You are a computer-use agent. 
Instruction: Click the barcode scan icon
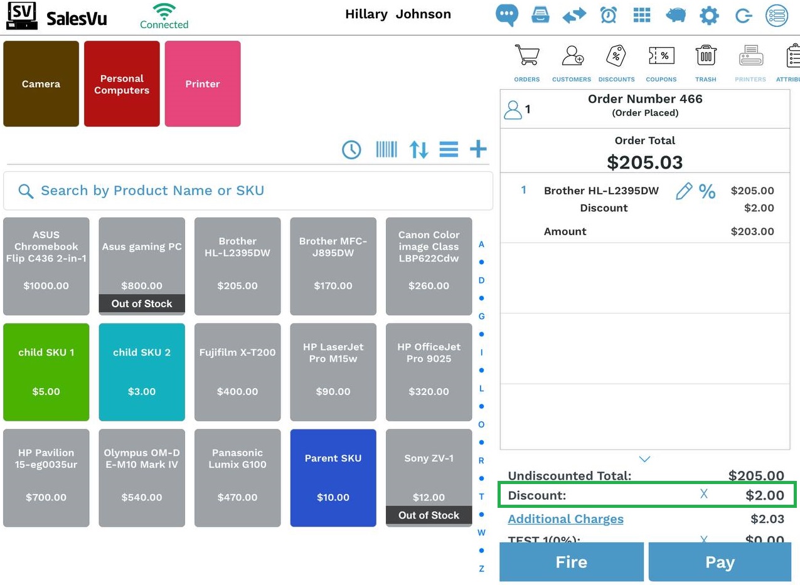pyautogui.click(x=387, y=149)
